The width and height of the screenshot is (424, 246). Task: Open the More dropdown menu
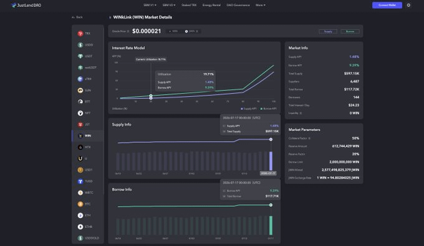tap(261, 5)
